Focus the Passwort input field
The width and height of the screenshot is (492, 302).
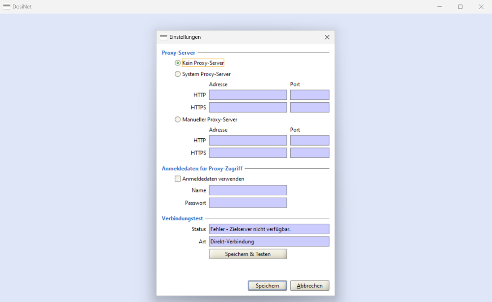coord(247,203)
